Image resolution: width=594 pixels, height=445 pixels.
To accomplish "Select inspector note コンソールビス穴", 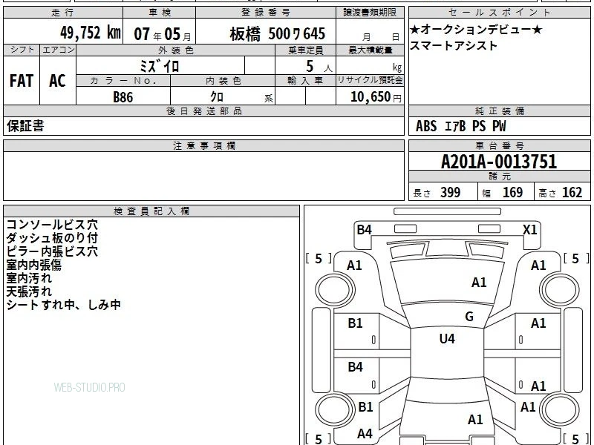I will [52, 225].
